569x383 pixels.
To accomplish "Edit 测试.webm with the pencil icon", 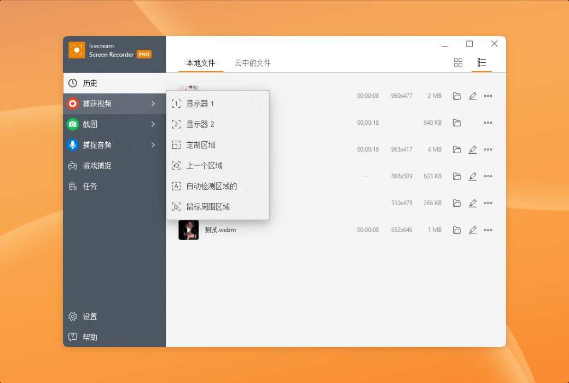I will pos(473,230).
